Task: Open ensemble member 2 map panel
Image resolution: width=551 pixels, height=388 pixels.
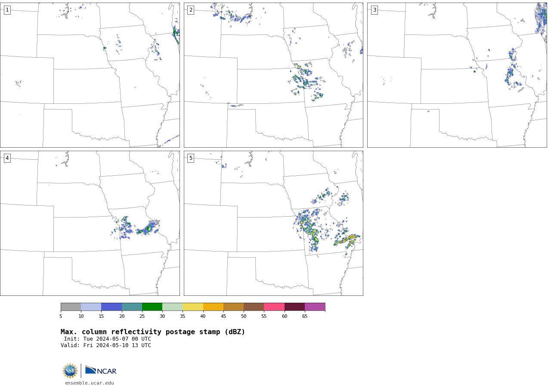Action: click(273, 75)
